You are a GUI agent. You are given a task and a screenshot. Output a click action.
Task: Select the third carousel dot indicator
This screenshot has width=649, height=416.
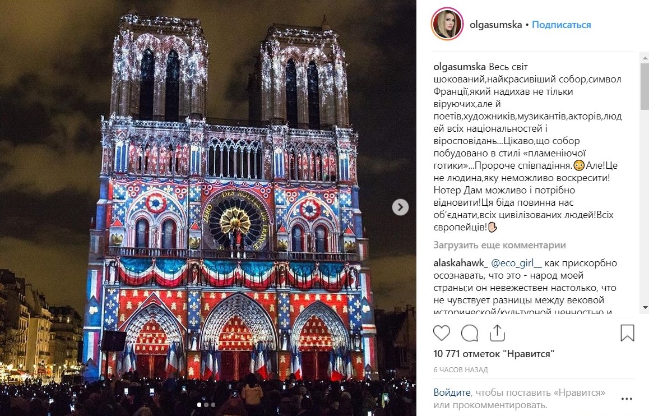[x=213, y=405]
